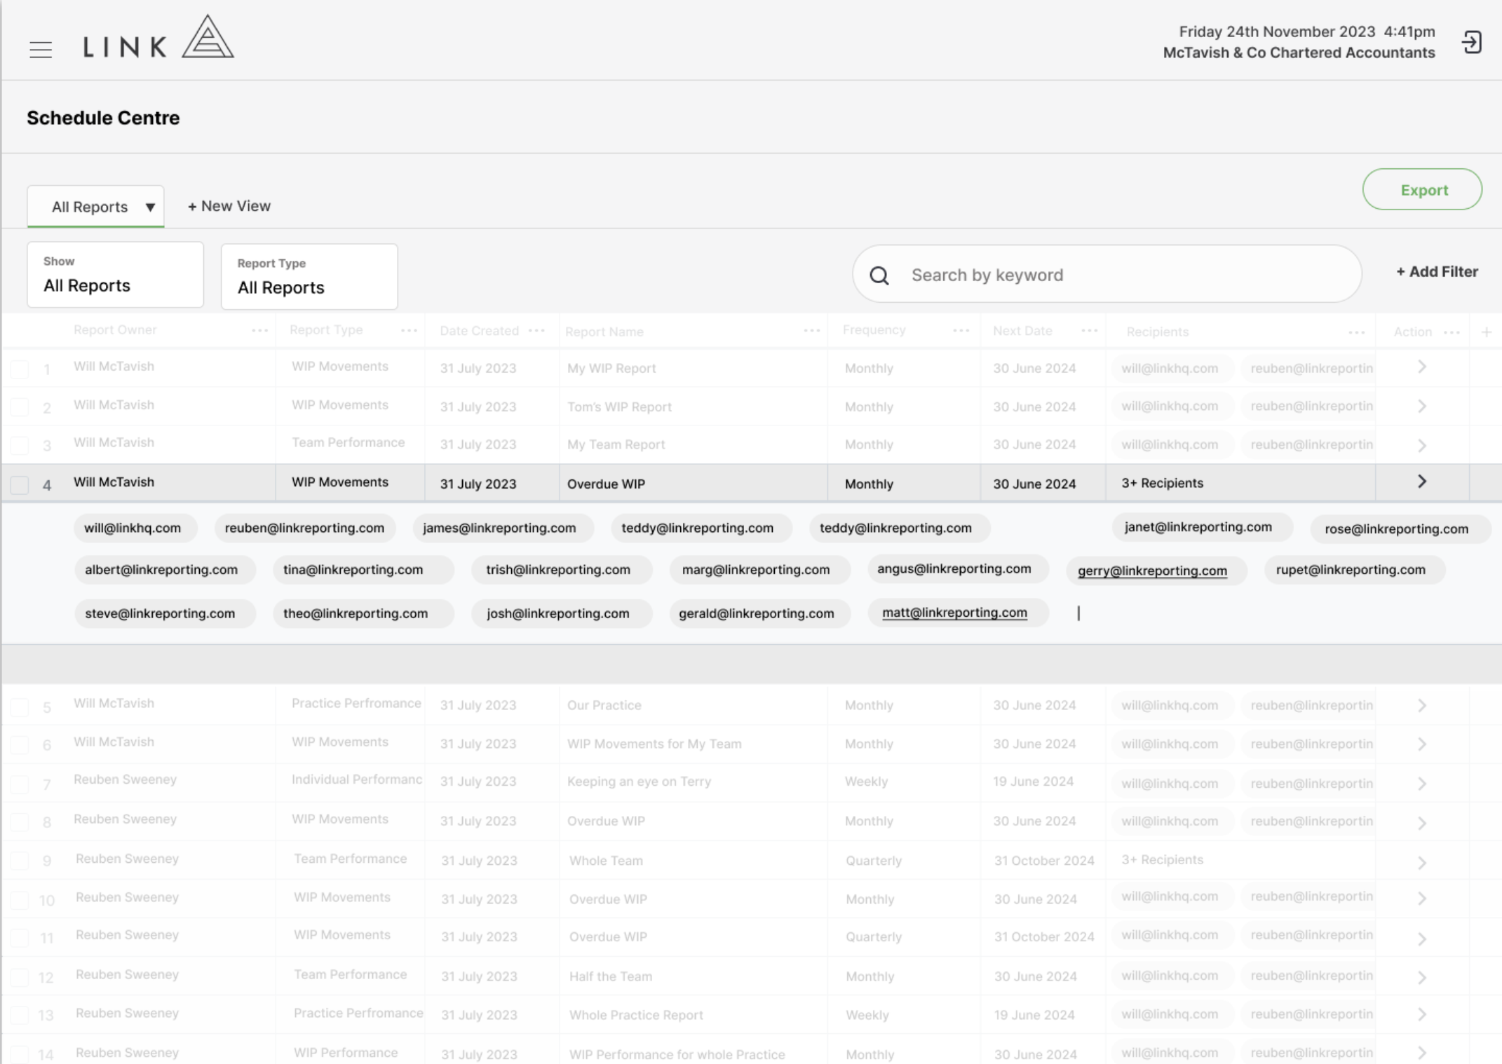
Task: Expand row 3 My Team Report chevron
Action: click(1422, 445)
